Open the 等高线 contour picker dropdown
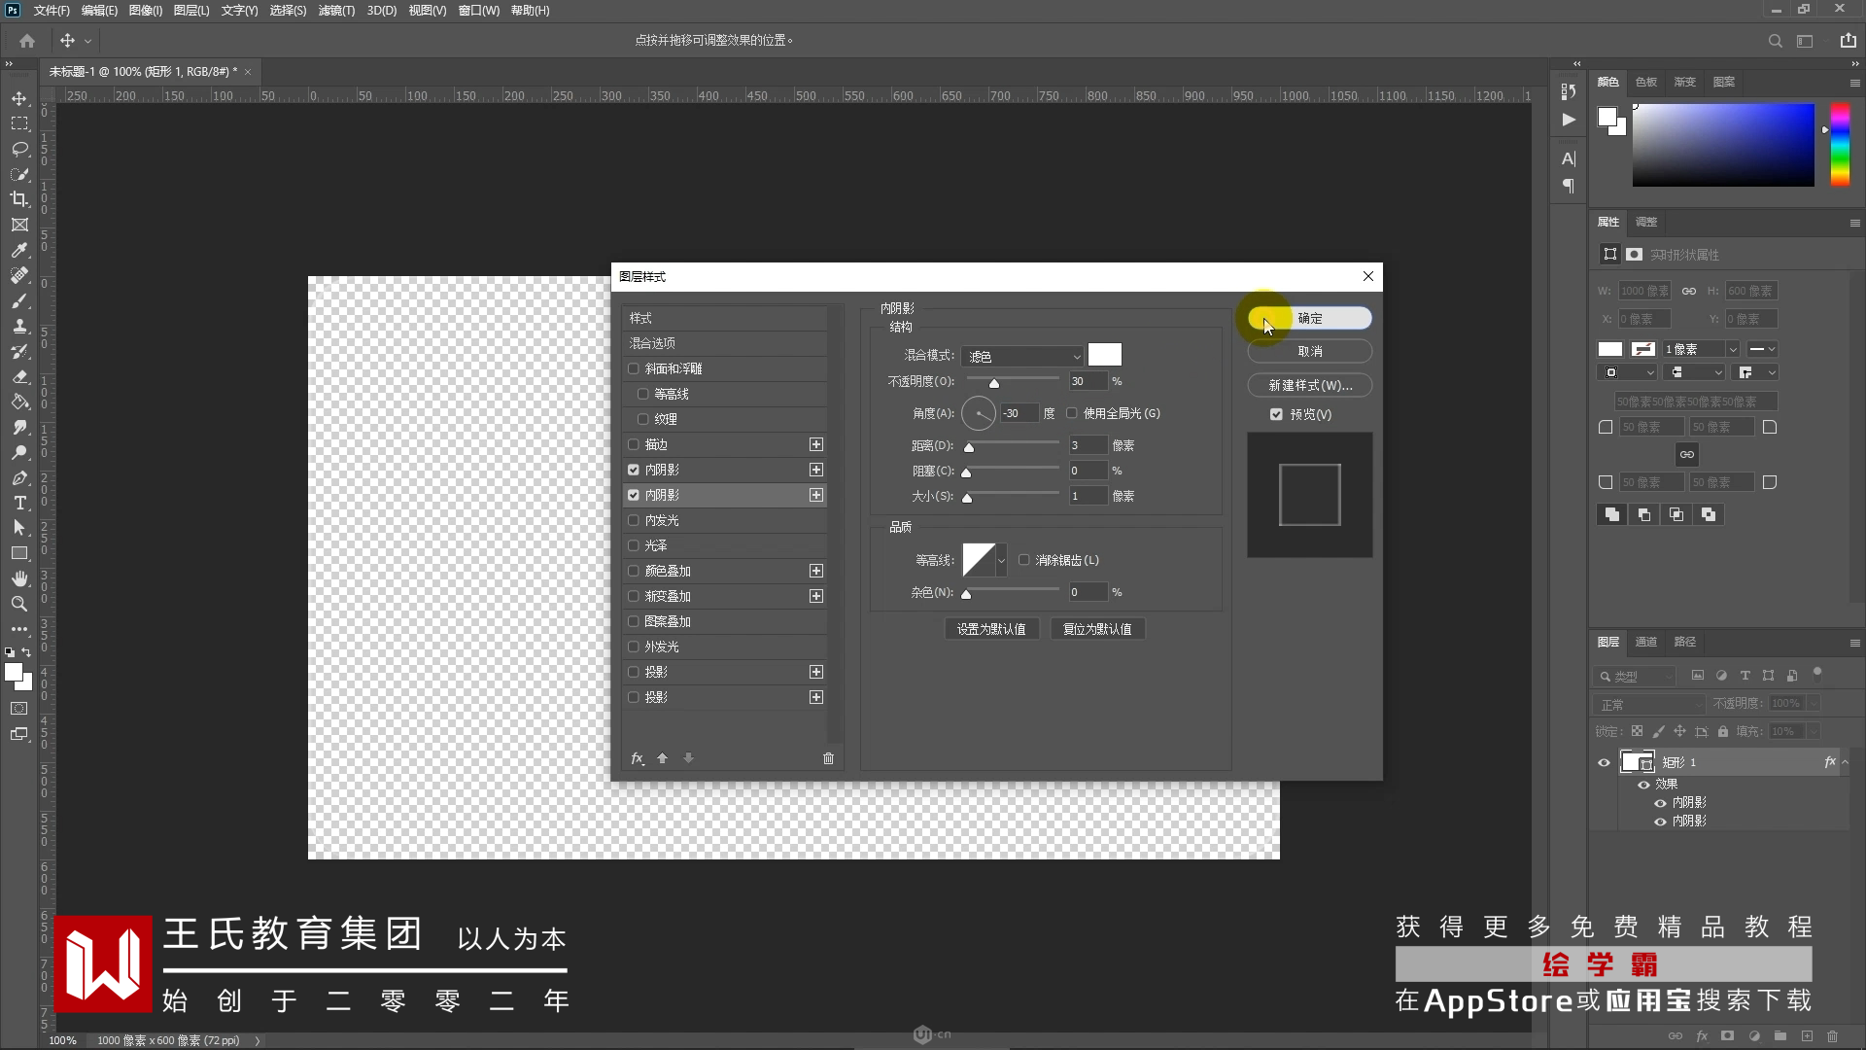Image resolution: width=1866 pixels, height=1050 pixels. click(x=1001, y=560)
